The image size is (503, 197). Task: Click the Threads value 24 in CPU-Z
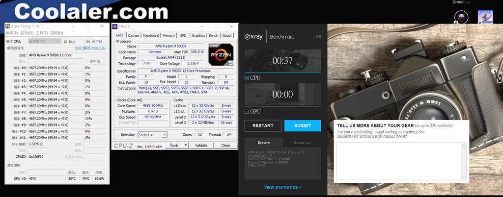228,135
